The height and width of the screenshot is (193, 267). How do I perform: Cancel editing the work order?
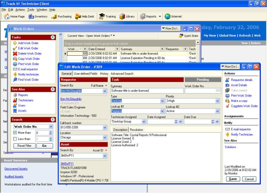[249, 179]
